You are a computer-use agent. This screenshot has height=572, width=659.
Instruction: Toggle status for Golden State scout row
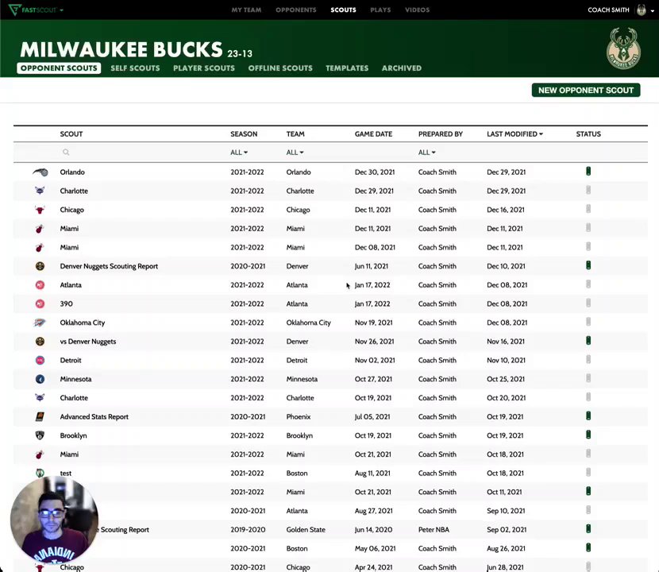(588, 529)
